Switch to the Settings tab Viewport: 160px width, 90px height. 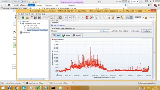(x=77, y=35)
